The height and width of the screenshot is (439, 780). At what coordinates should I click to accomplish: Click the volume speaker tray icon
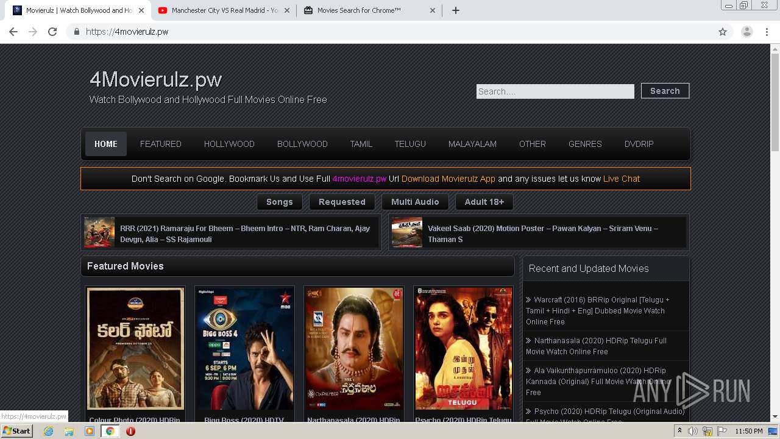tap(693, 431)
